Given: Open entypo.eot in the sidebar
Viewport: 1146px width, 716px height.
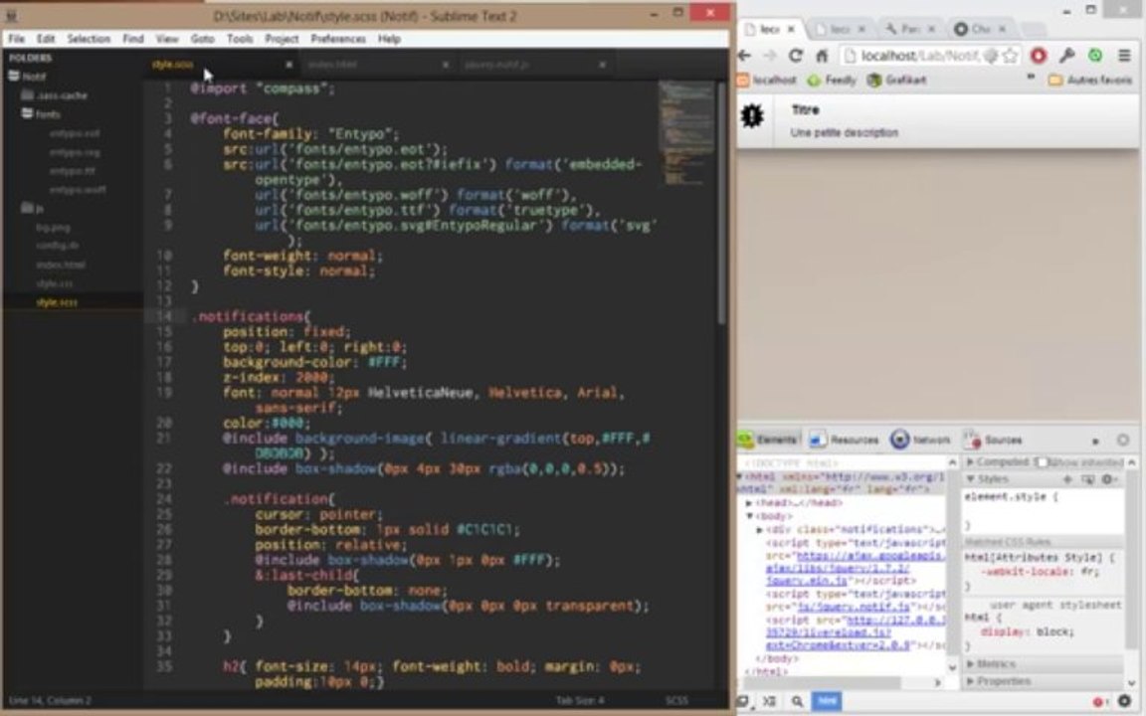Looking at the screenshot, I should pos(75,133).
